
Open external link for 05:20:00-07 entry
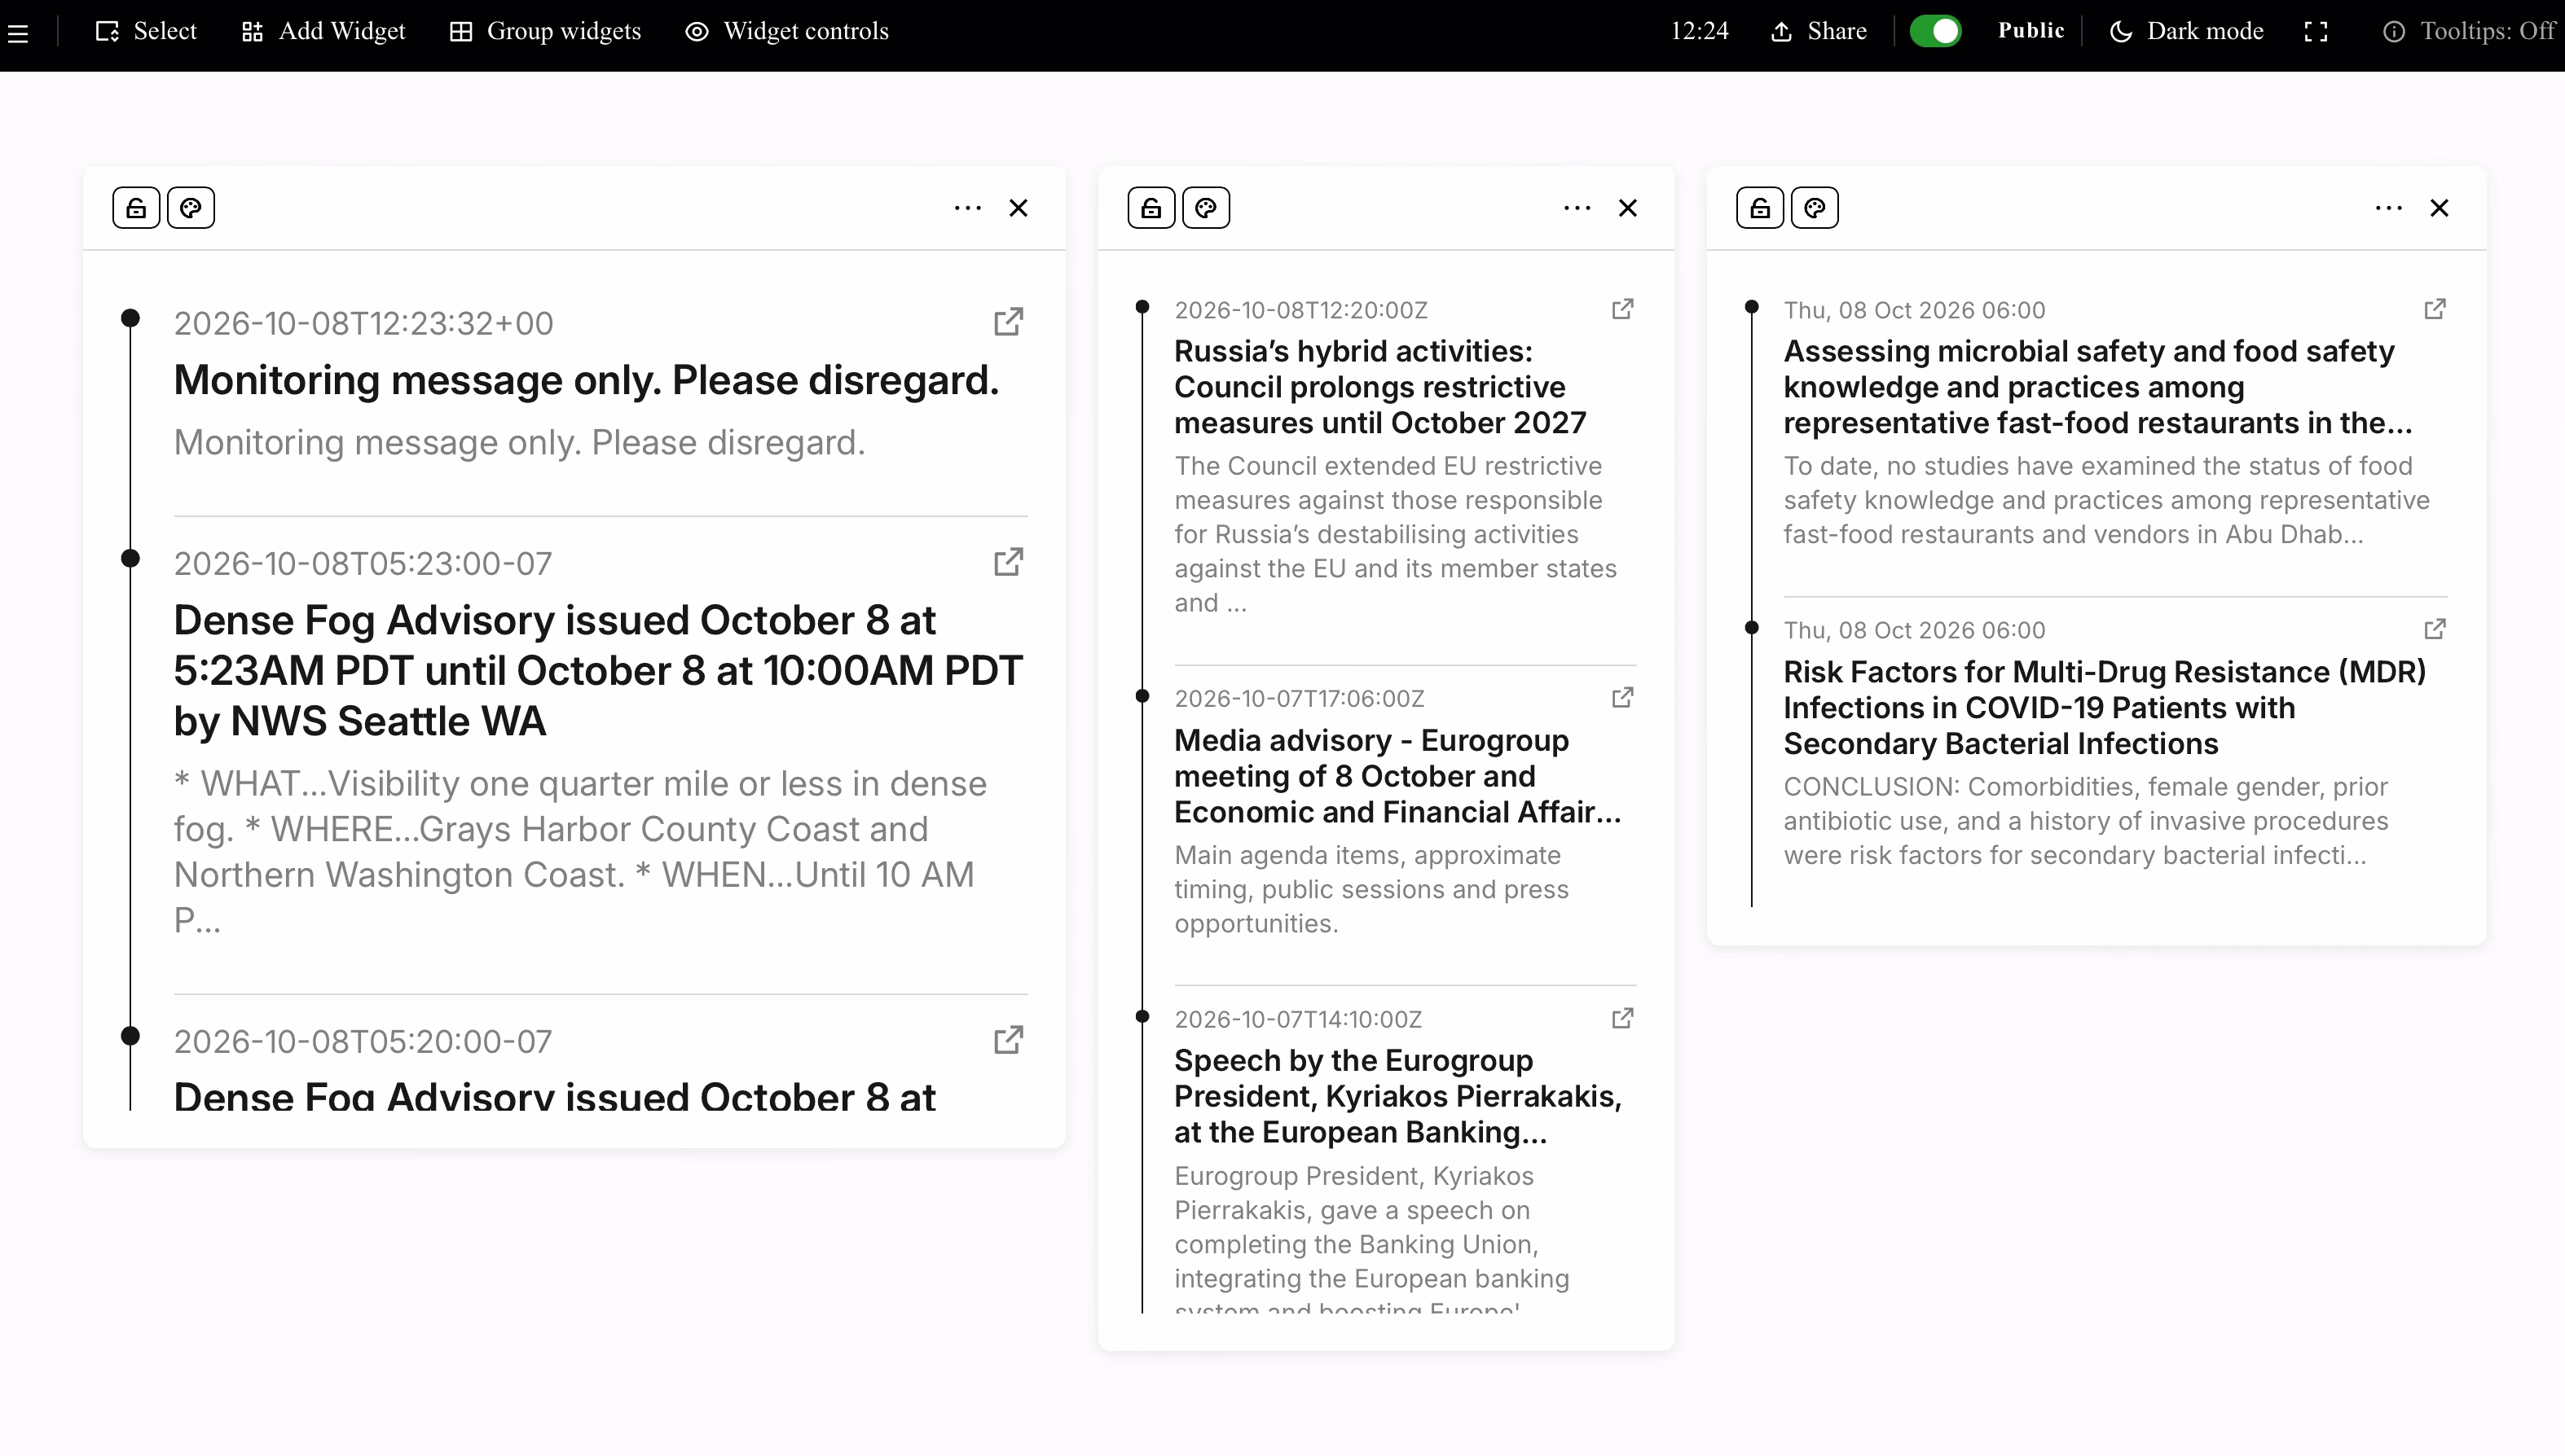[1009, 1040]
